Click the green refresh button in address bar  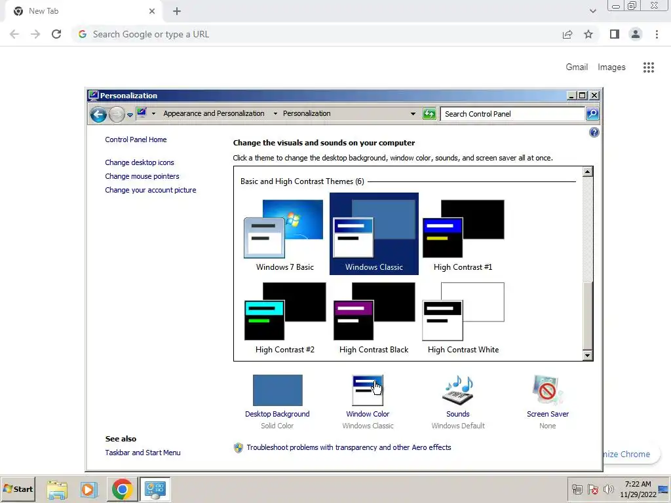[x=429, y=114]
